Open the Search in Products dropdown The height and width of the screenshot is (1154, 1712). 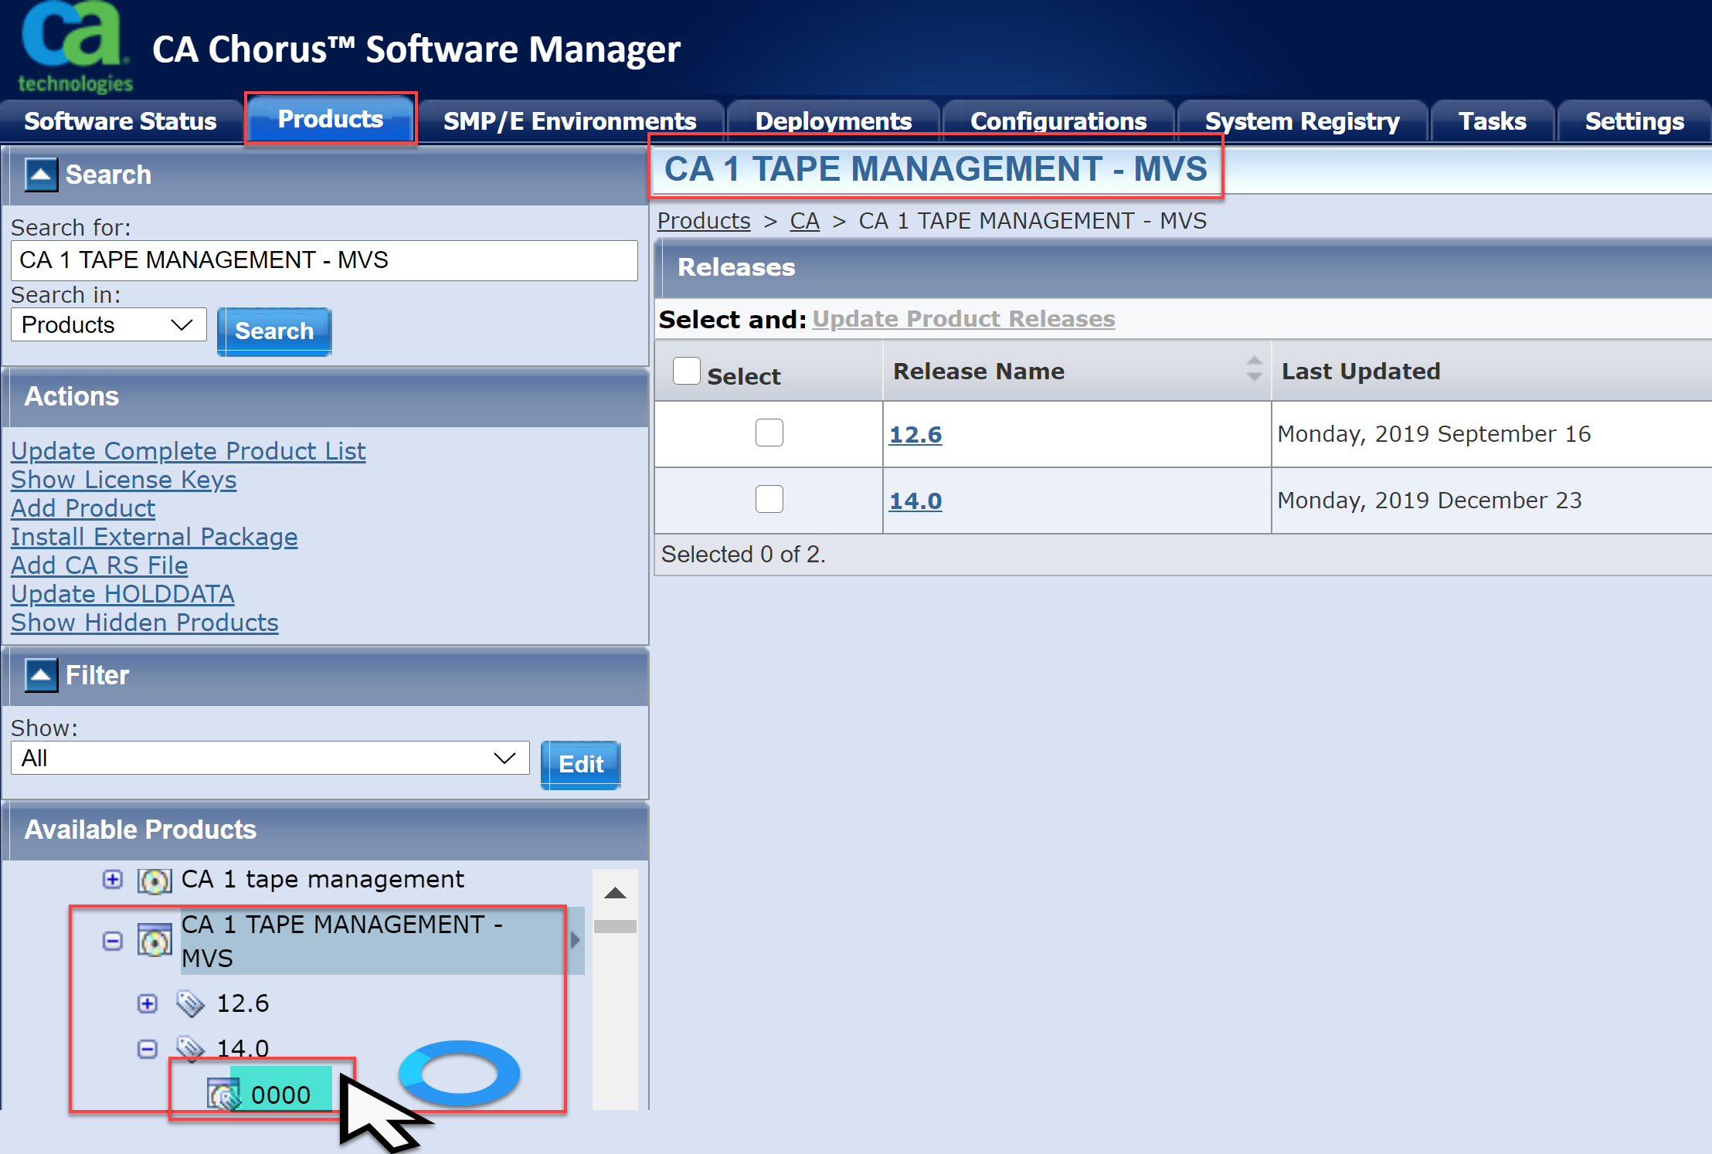[108, 325]
